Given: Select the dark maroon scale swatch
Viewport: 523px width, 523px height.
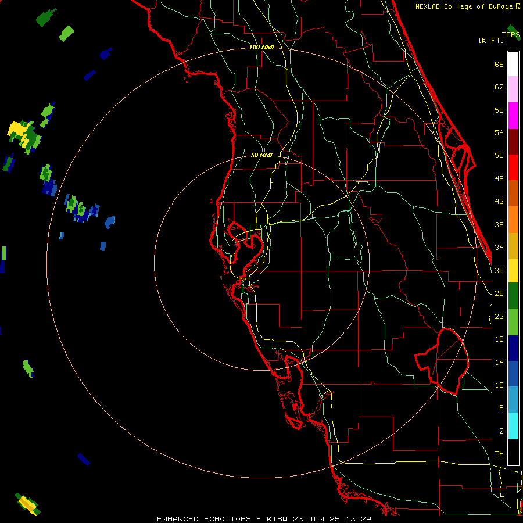Looking at the screenshot, I should [x=513, y=142].
